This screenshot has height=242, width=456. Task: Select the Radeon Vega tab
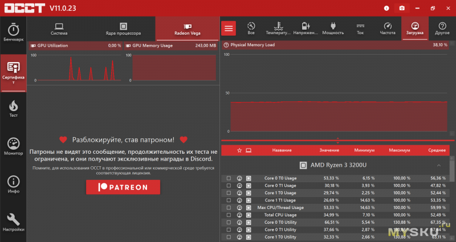tap(188, 29)
